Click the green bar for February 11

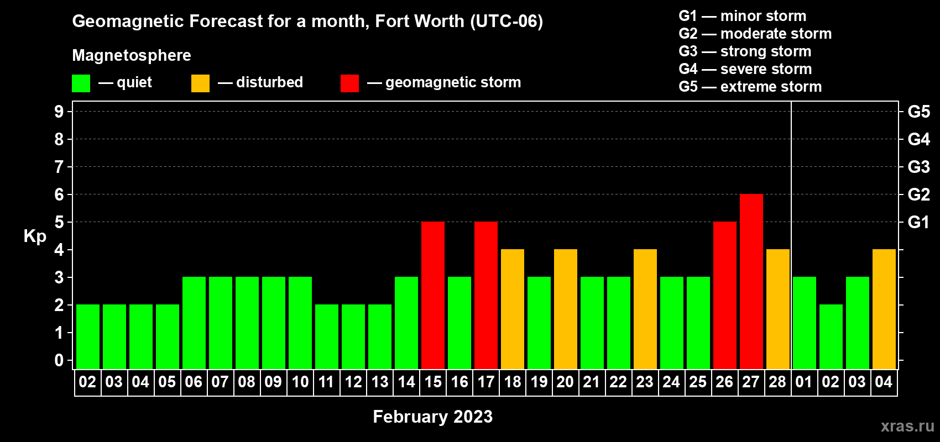326,336
